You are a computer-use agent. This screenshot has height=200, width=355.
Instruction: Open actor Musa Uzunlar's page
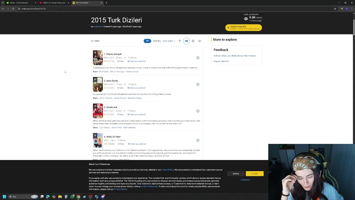click(132, 71)
